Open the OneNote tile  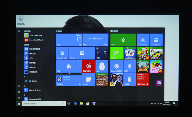click(159, 82)
